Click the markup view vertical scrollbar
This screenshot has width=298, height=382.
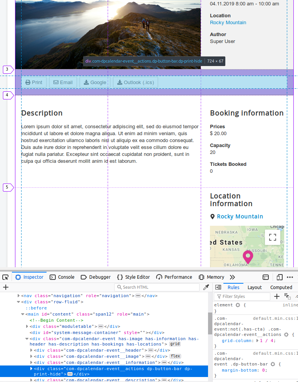[x=210, y=322]
